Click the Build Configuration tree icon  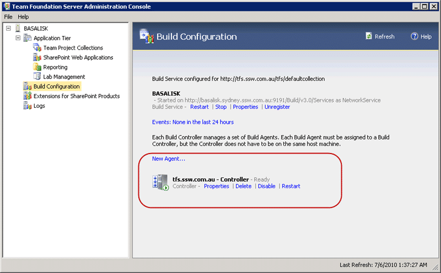point(27,86)
